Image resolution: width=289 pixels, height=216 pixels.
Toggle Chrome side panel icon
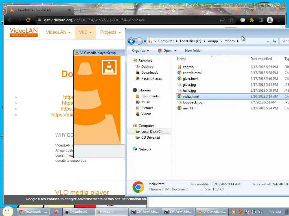[260, 20]
